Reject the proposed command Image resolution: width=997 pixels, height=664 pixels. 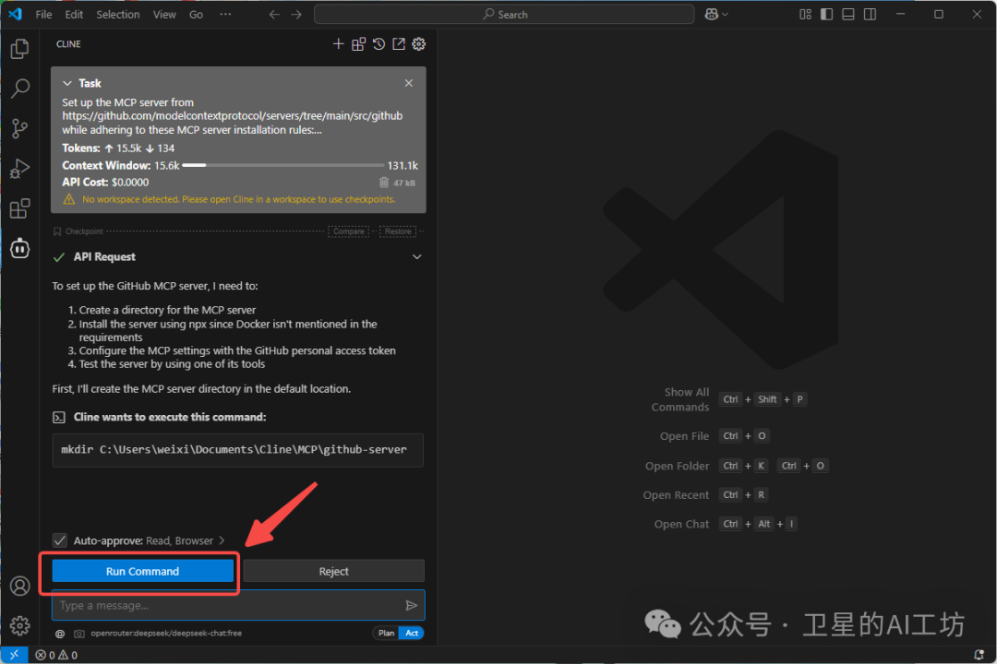(333, 571)
